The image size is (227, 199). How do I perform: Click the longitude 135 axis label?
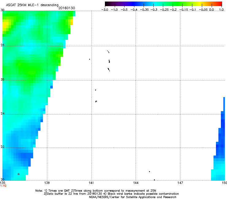pos(2,183)
